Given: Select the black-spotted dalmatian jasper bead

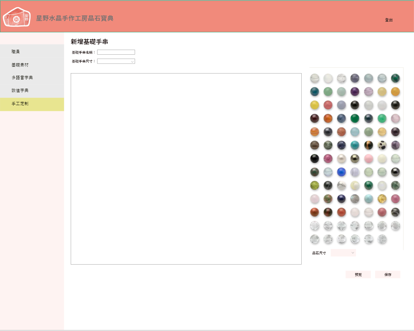Looking at the screenshot, I should pos(382,145).
